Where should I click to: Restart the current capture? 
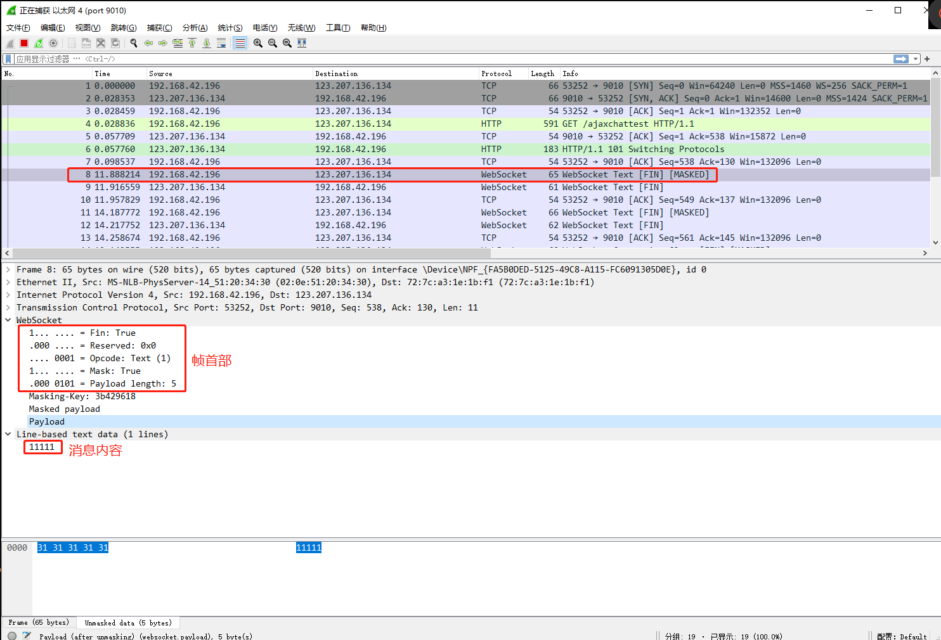click(38, 42)
